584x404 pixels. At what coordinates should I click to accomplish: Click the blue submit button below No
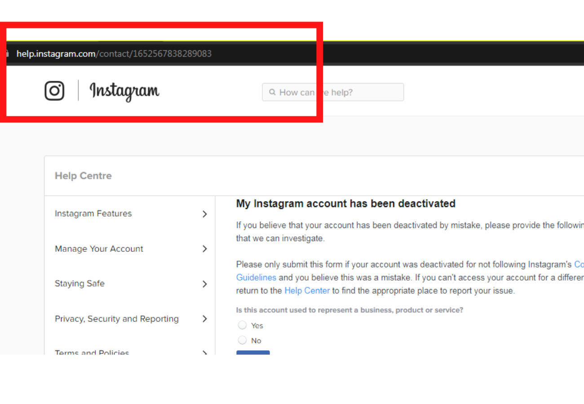[253, 353]
